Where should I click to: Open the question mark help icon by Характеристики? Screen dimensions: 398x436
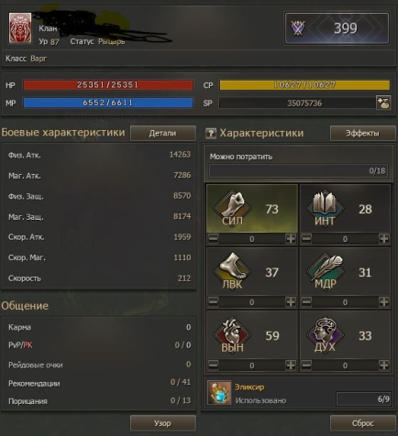tap(211, 133)
